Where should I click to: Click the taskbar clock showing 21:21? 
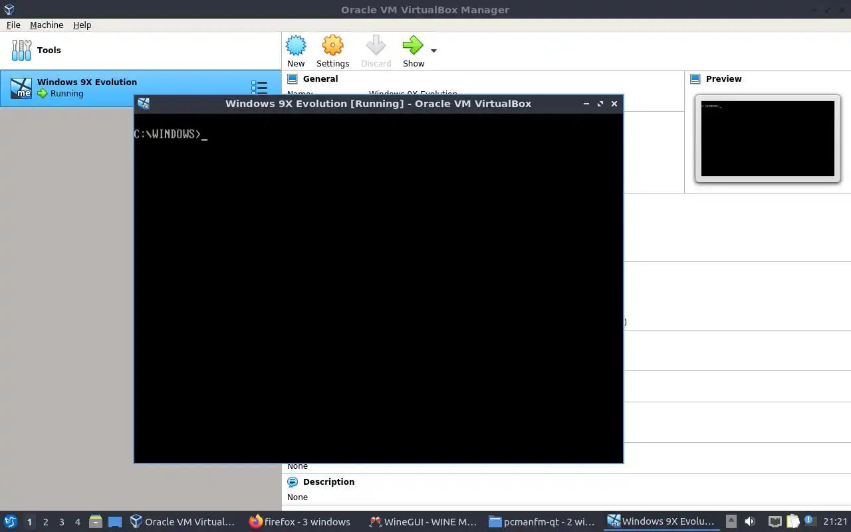pyautogui.click(x=835, y=522)
